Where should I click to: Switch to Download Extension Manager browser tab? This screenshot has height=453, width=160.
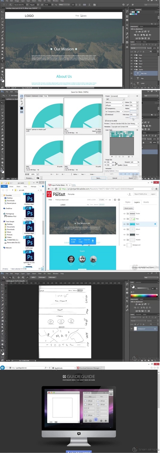click(89, 368)
